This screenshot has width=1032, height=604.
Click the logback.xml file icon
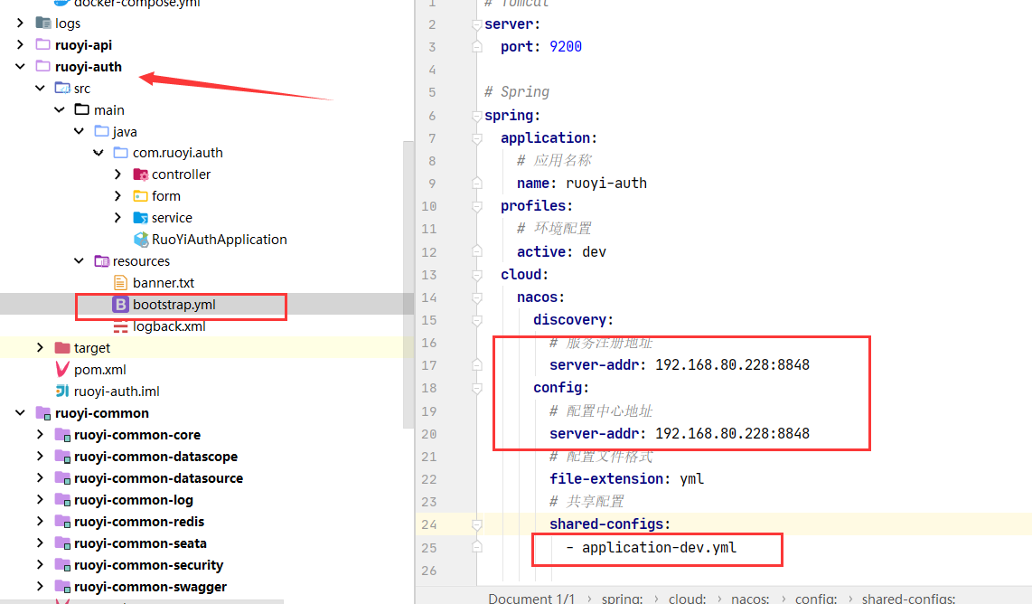tap(121, 326)
